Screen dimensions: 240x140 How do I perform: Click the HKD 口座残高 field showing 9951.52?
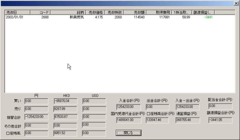tap(66, 132)
